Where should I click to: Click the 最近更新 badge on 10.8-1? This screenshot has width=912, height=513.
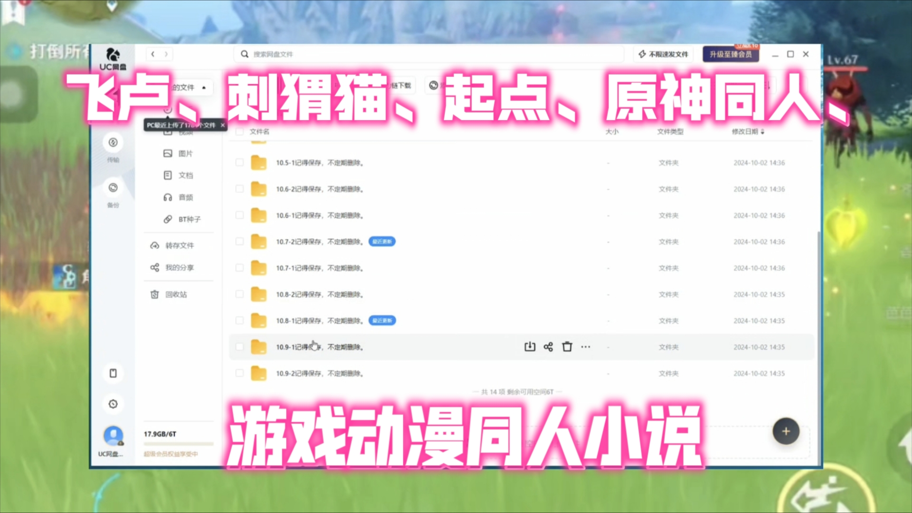[382, 321]
